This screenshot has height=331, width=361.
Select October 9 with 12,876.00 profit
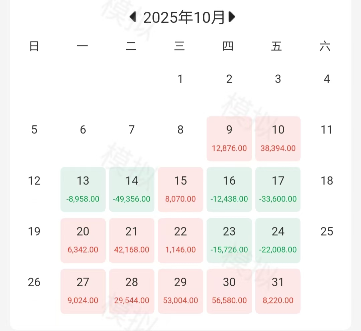pos(229,138)
